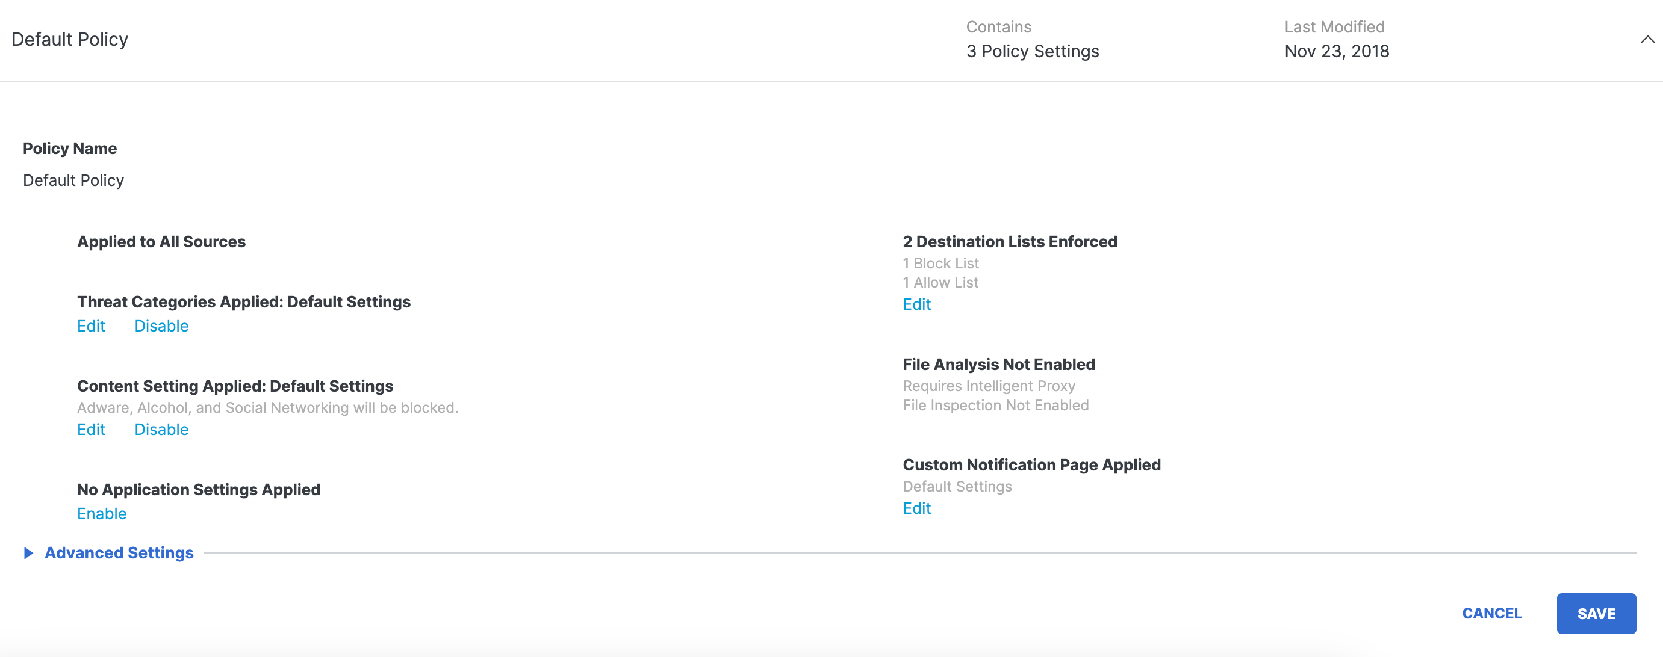Click the 3 Policy Settings summary
Image resolution: width=1663 pixels, height=657 pixels.
[x=1032, y=51]
